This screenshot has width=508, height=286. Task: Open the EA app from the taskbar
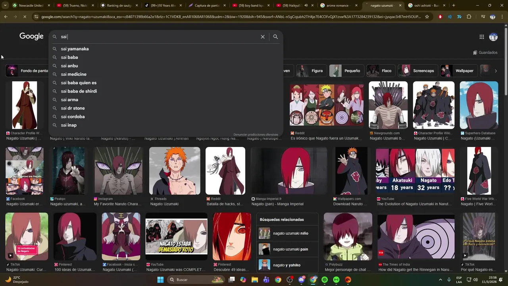[x=348, y=280]
